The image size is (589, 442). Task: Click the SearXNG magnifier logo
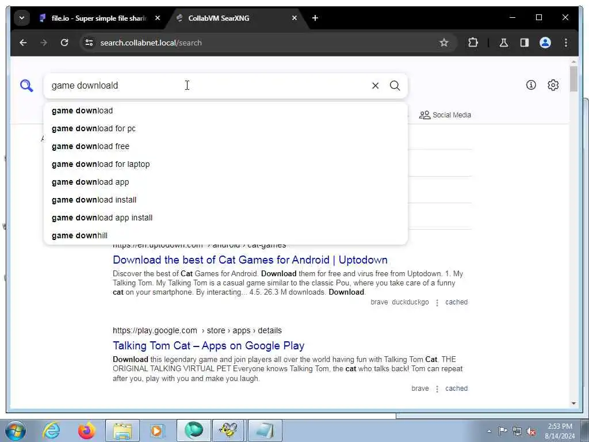point(26,86)
